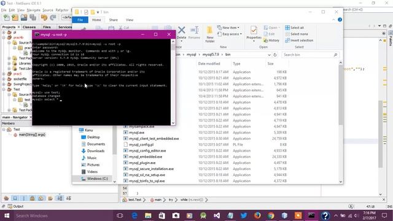Select Windows (C:) drive in navigation pane

point(94,179)
